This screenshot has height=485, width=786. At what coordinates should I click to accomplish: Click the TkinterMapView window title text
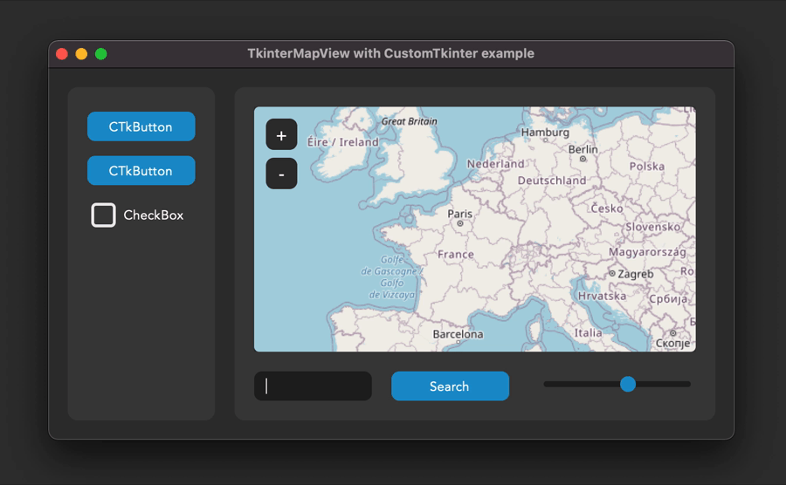coord(390,53)
